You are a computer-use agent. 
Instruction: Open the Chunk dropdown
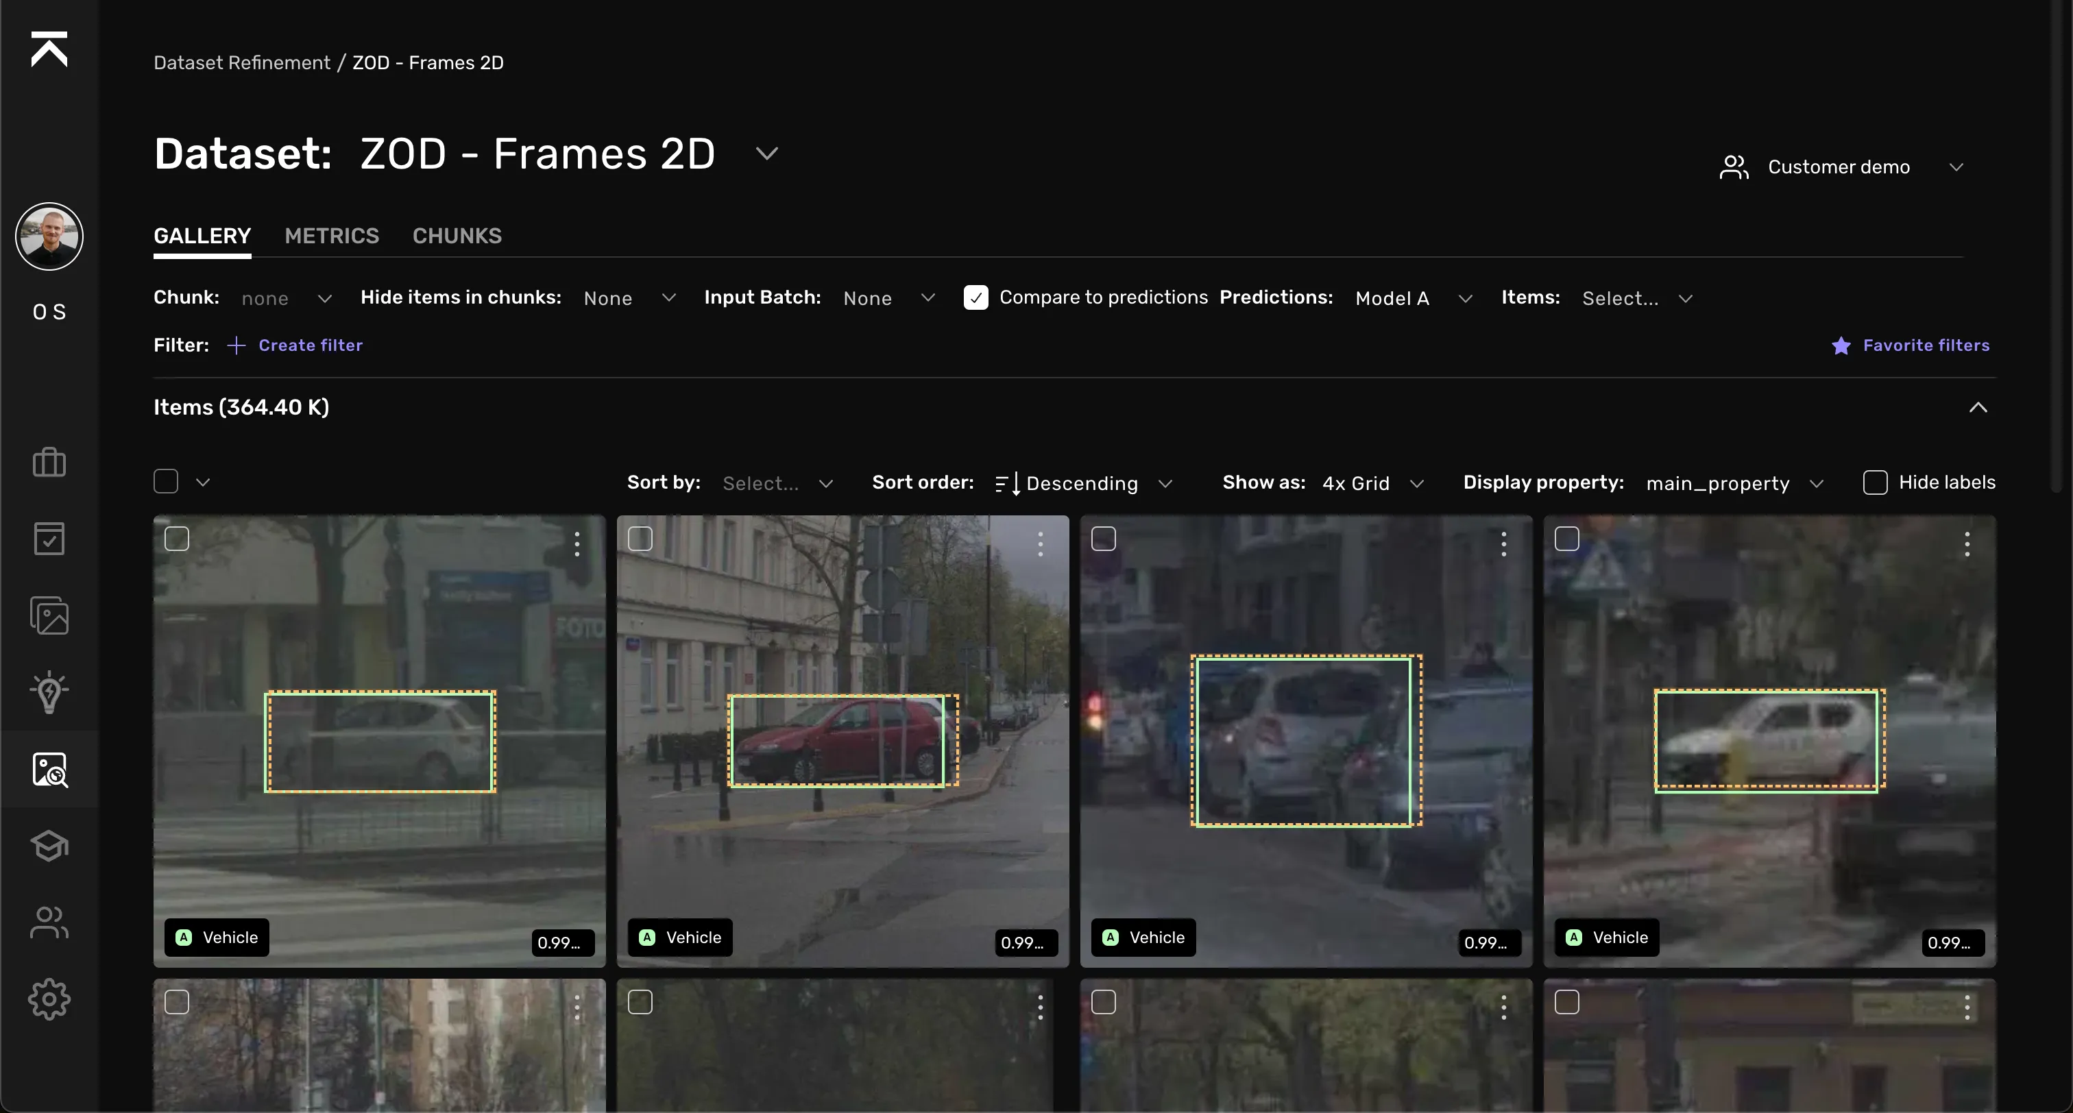(x=287, y=299)
